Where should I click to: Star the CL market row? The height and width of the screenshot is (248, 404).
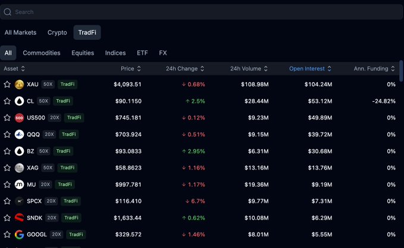(x=7, y=101)
